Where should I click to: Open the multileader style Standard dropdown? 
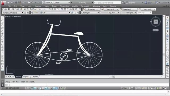click(x=148, y=9)
